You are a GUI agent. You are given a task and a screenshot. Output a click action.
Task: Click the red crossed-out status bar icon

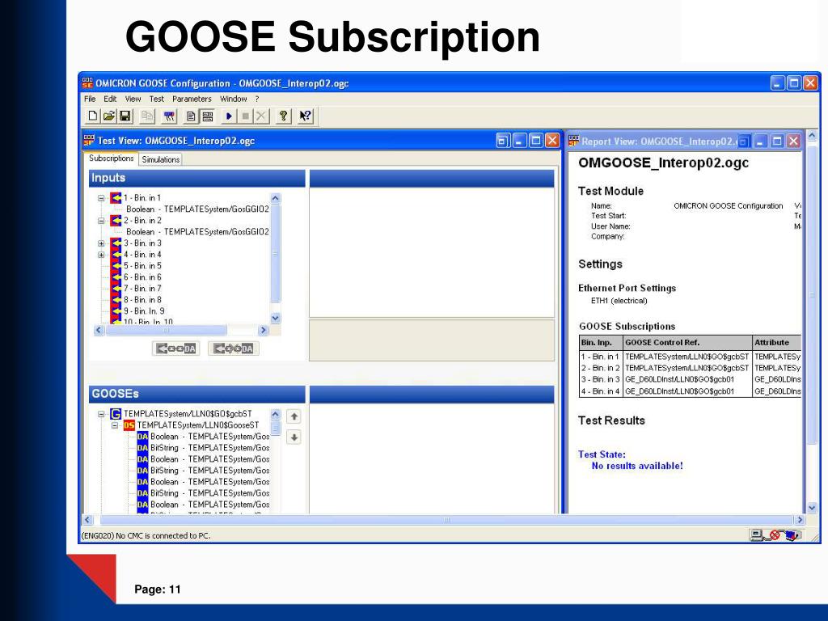pyautogui.click(x=775, y=535)
